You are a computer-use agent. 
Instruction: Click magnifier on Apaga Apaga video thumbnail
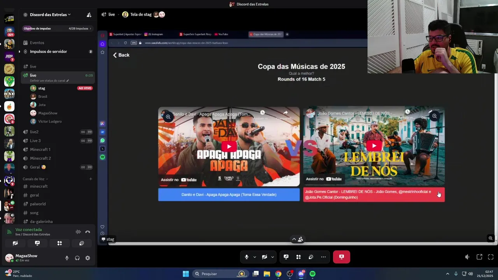coord(168,116)
